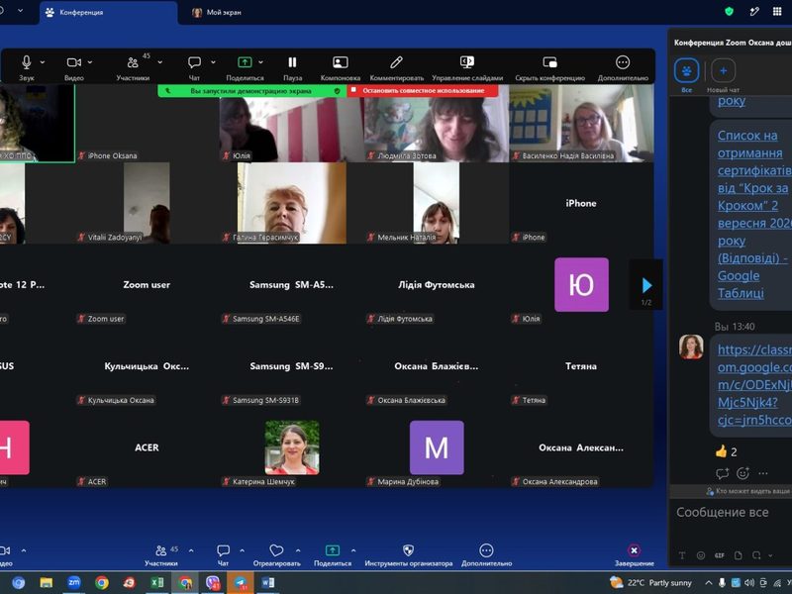792x594 pixels.
Task: Open message more options ellipsis
Action: (763, 473)
